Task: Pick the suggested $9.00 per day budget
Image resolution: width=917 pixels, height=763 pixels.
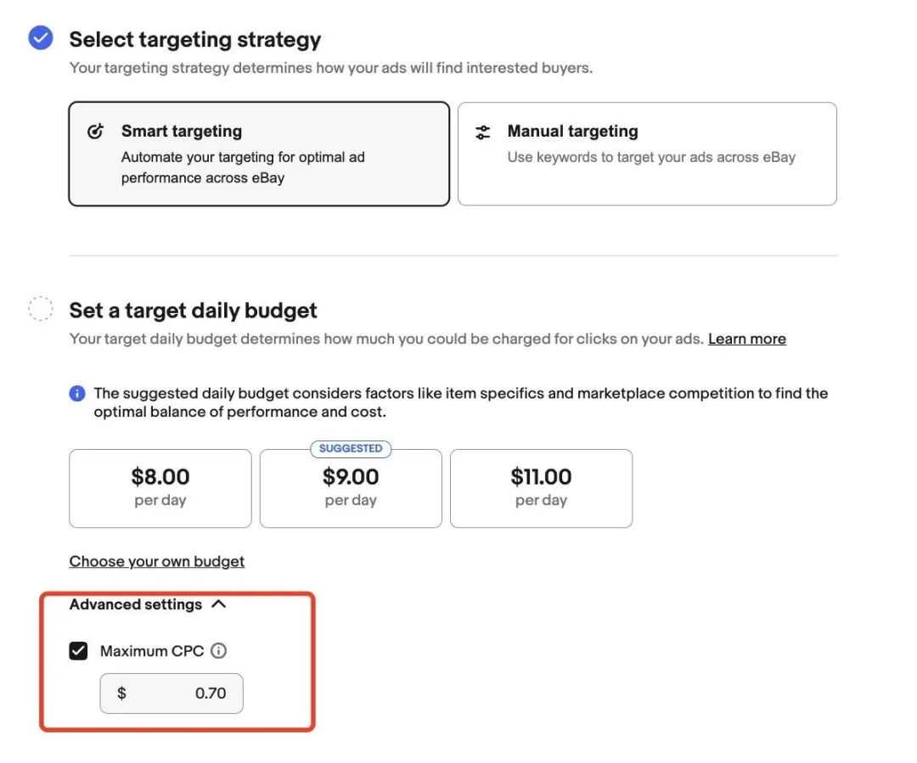Action: (351, 490)
